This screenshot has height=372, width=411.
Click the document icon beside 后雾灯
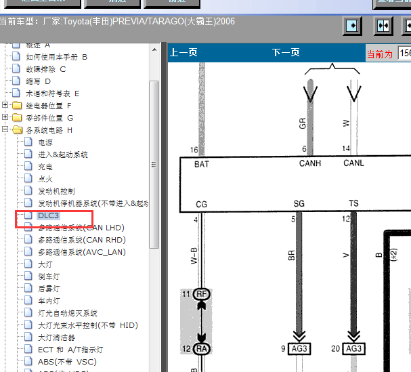[28, 288]
